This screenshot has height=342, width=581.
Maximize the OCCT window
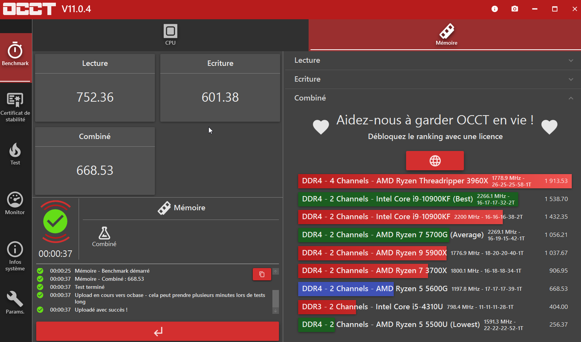[555, 9]
